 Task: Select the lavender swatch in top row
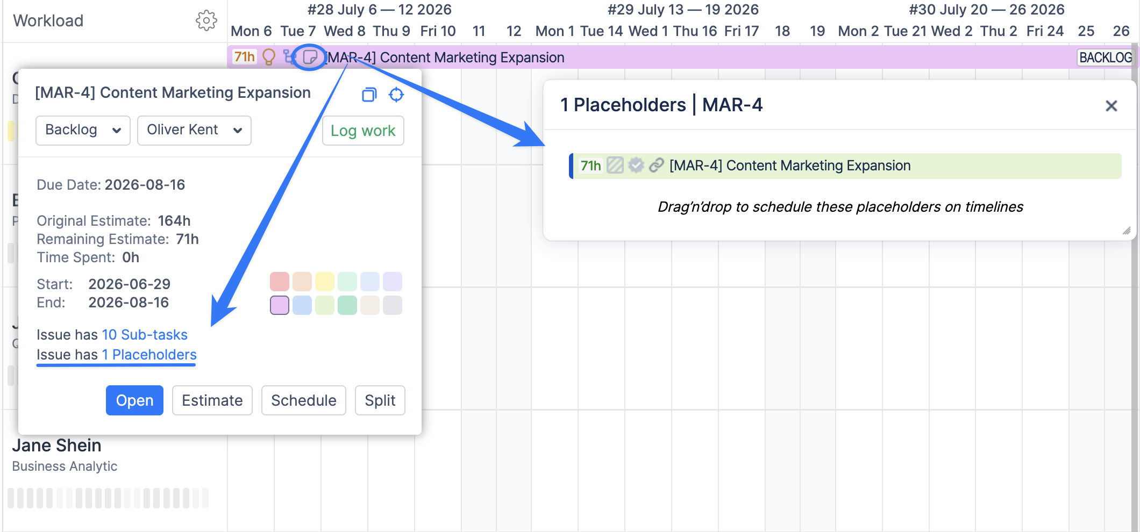(393, 282)
